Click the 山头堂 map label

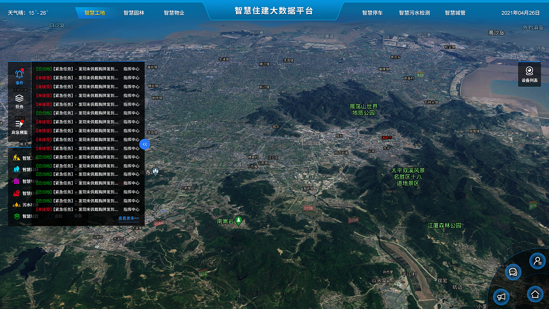(x=379, y=280)
